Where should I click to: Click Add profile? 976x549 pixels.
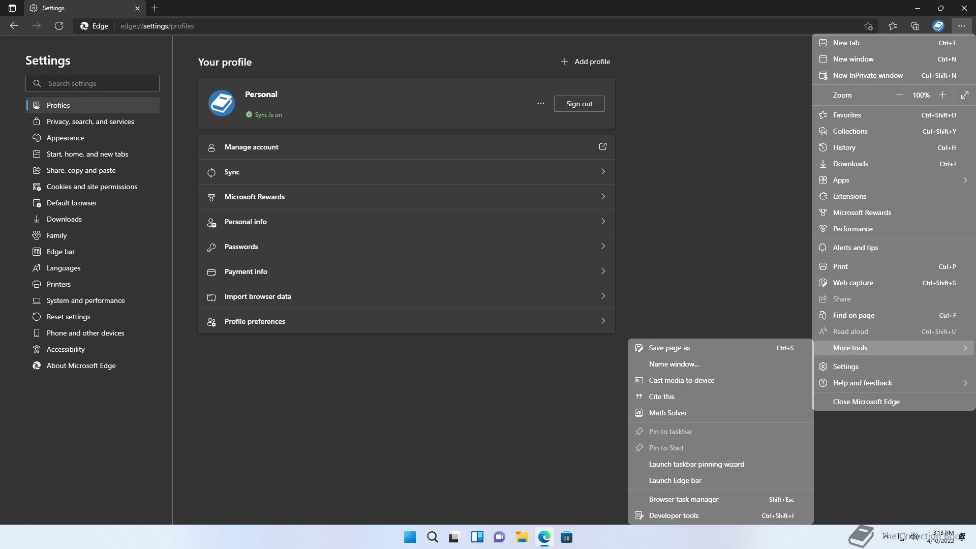[x=585, y=62]
